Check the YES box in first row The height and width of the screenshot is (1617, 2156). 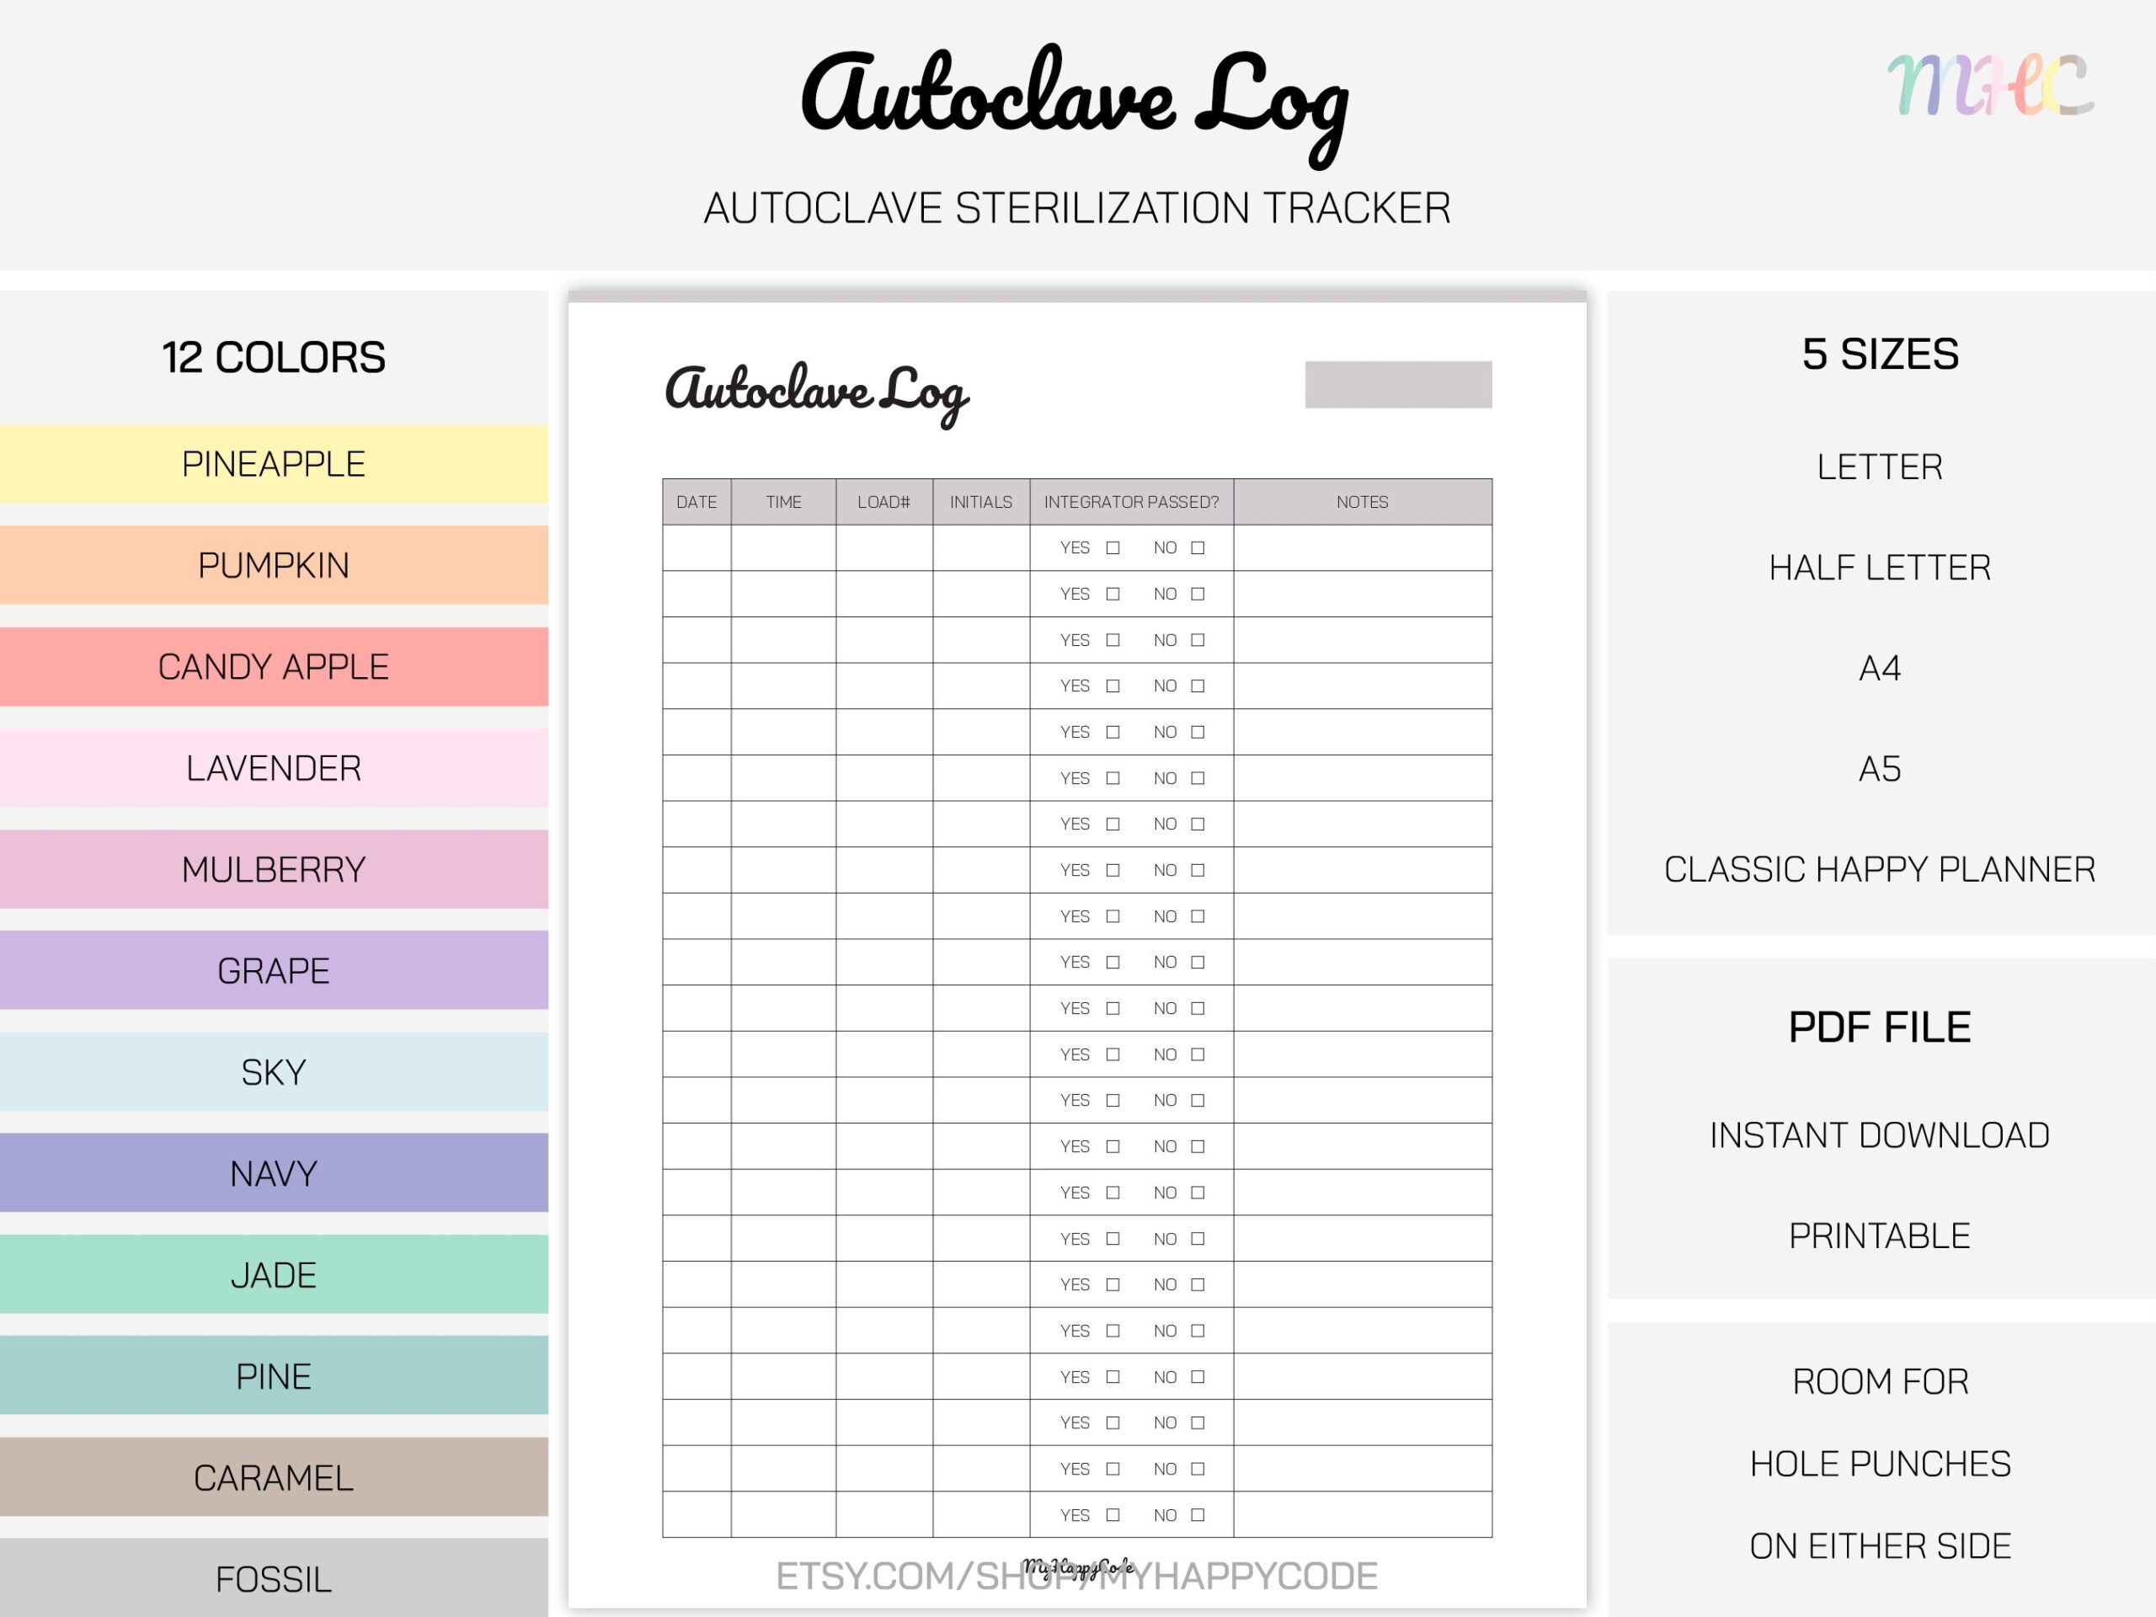[x=1113, y=547]
